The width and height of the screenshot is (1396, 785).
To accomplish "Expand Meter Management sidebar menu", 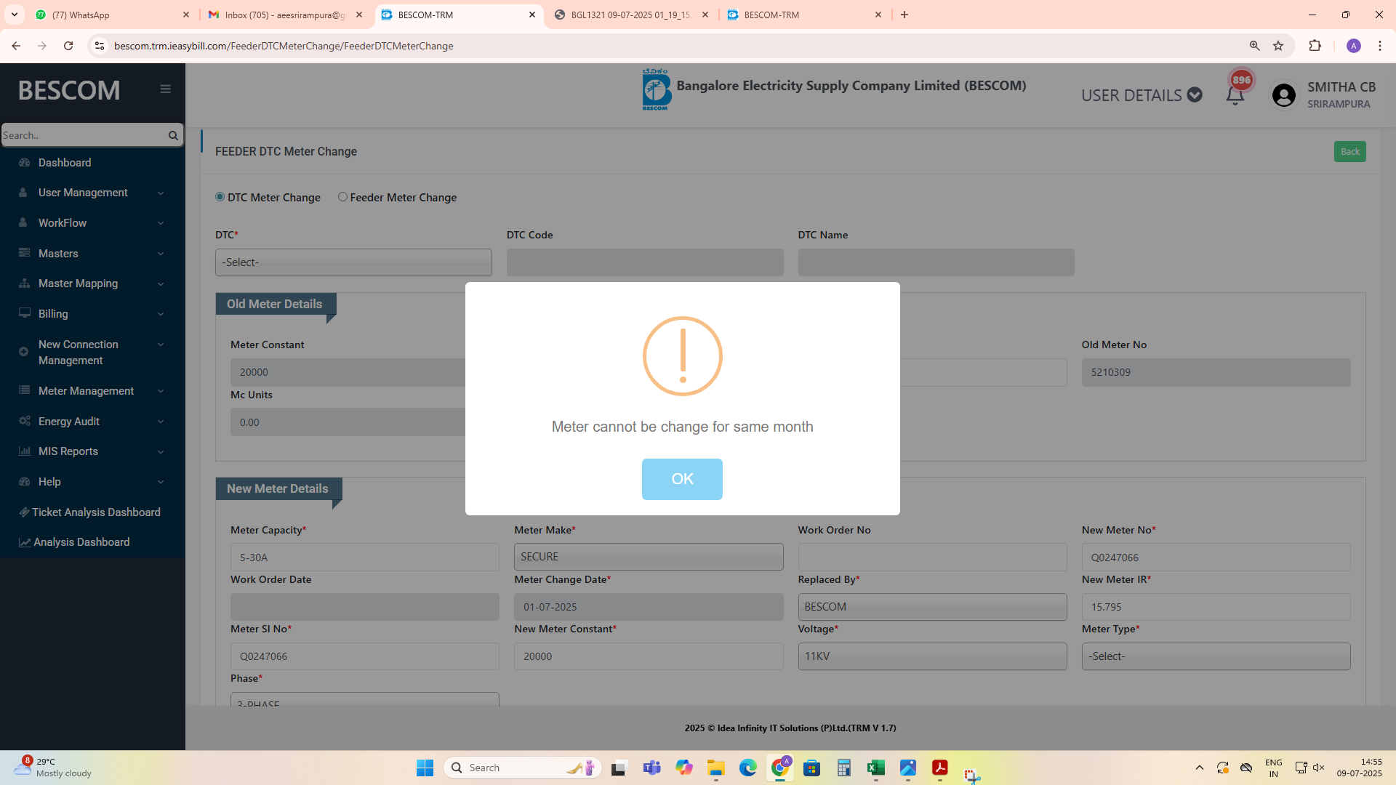I will (92, 391).
